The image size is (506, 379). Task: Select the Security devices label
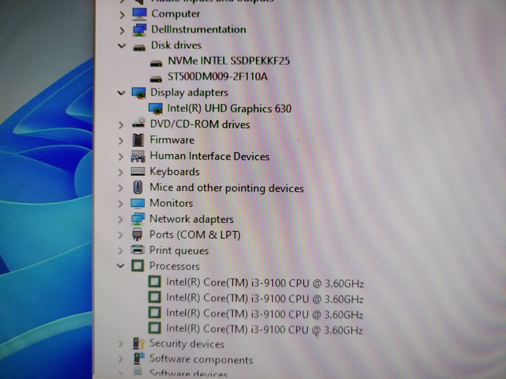[187, 344]
